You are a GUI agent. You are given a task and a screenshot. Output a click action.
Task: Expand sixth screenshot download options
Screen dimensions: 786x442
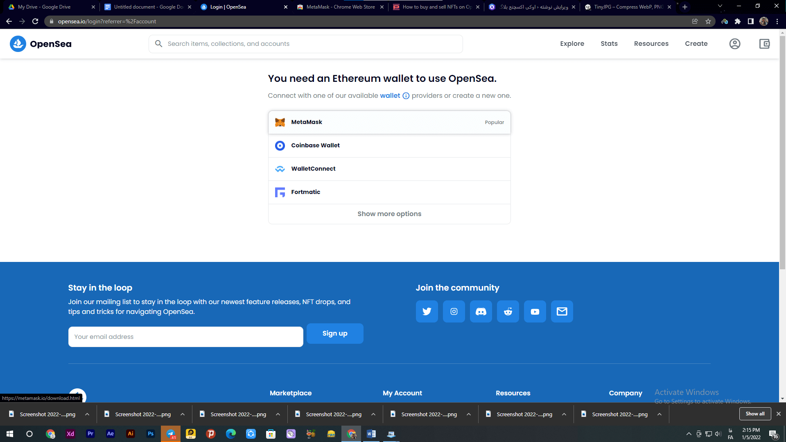coord(564,414)
